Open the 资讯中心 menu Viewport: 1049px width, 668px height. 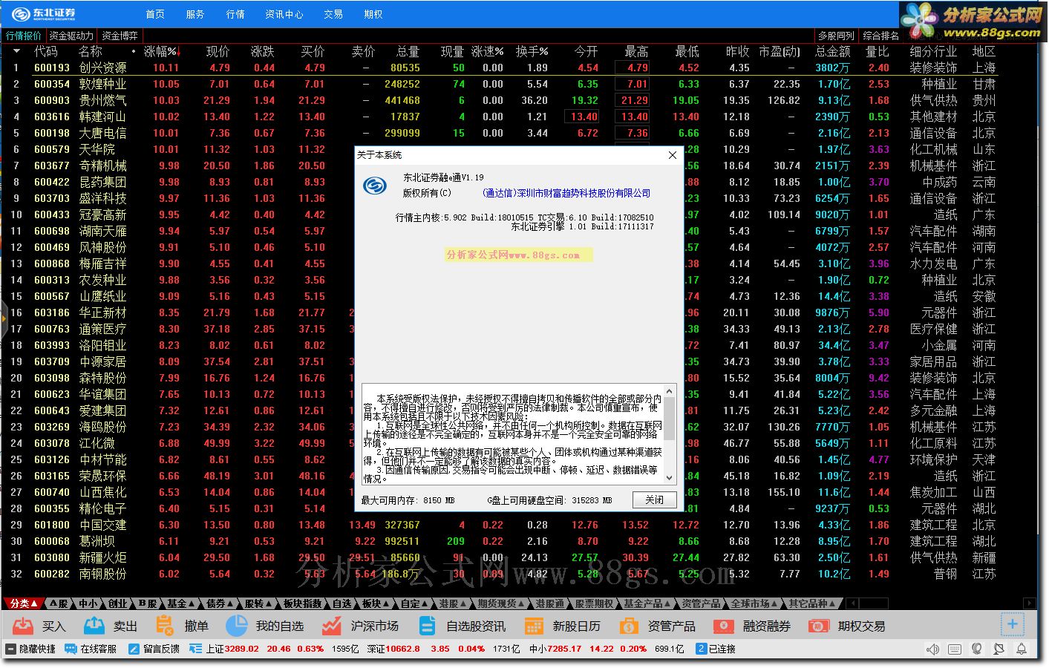[284, 14]
